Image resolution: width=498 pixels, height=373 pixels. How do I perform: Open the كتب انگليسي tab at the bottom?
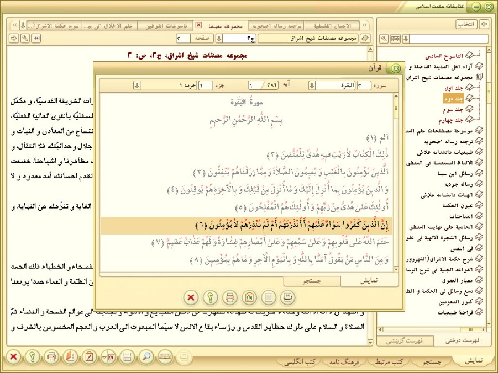[300, 361]
